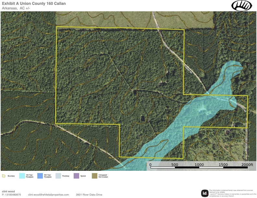
Task: Click the Floodway hatched legend swatch
Action: (58, 176)
